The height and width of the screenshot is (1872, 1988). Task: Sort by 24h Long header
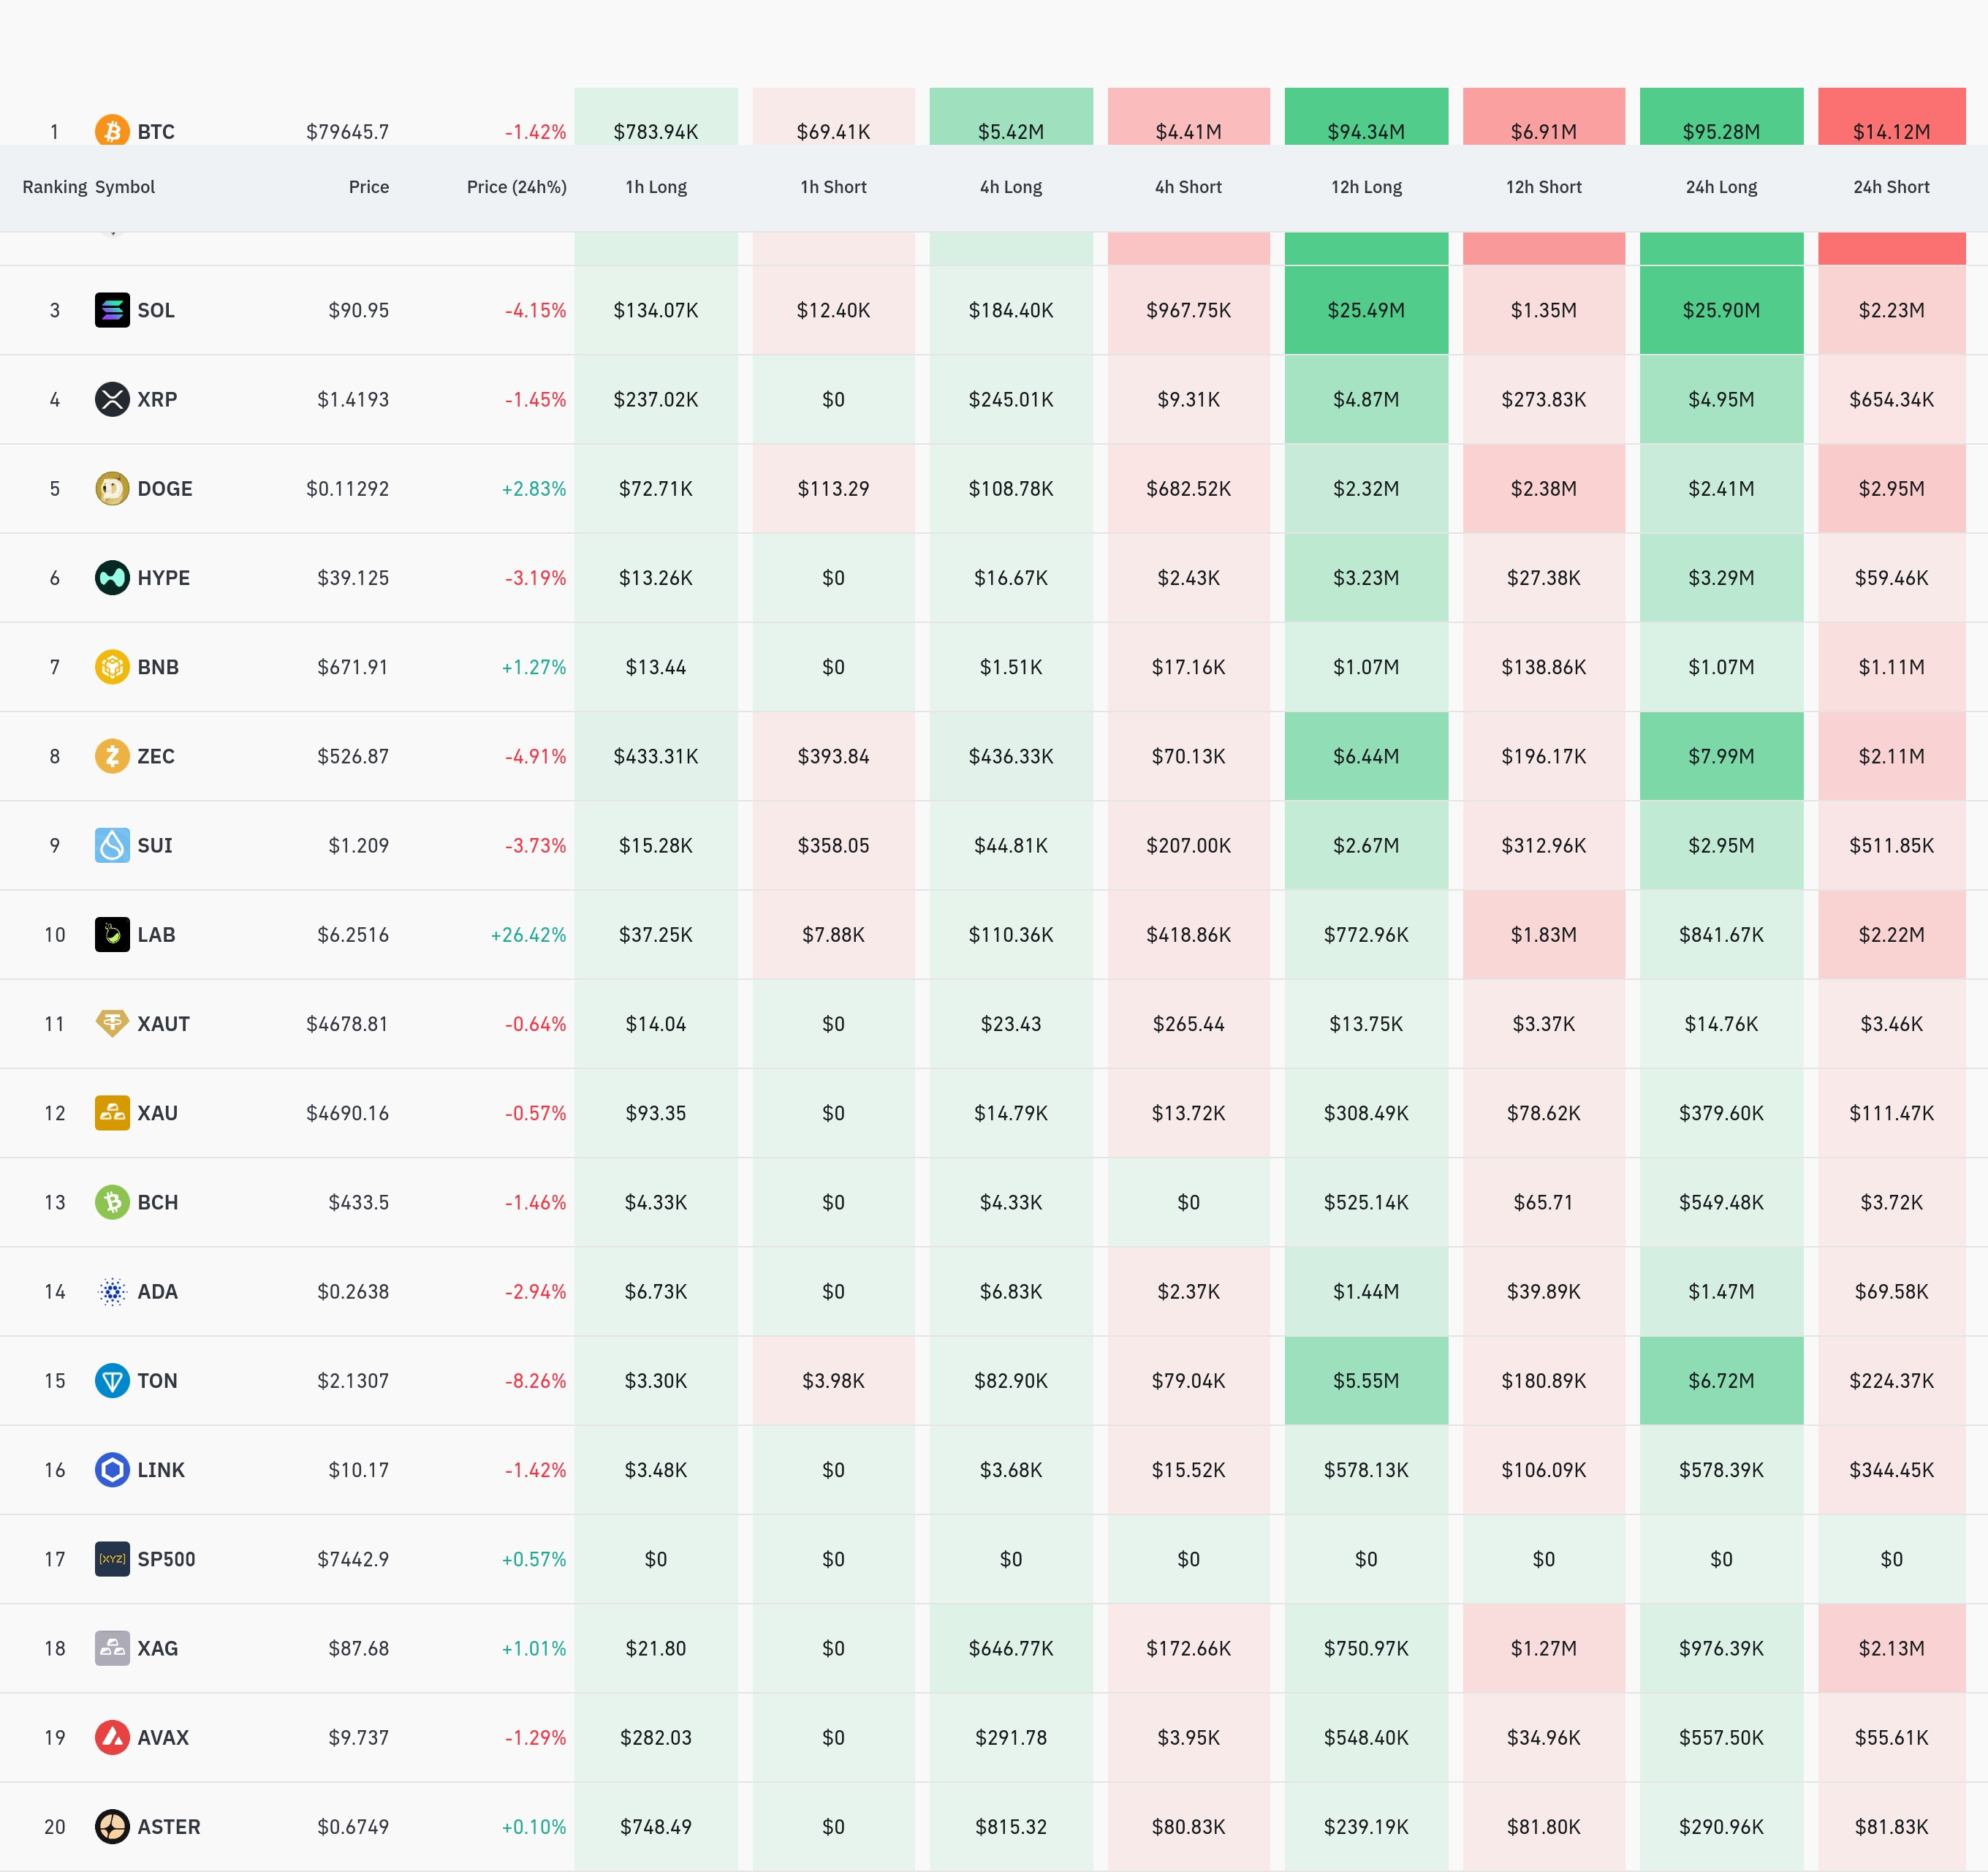coord(1721,187)
